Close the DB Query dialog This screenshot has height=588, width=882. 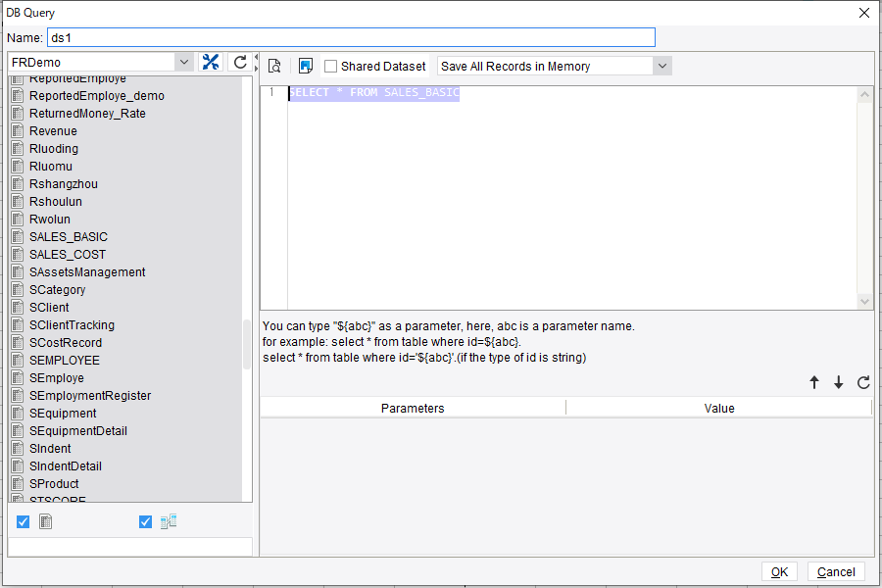click(x=864, y=13)
